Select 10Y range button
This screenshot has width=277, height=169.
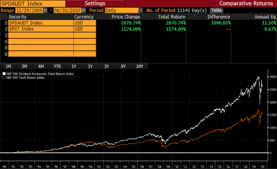tap(139, 66)
